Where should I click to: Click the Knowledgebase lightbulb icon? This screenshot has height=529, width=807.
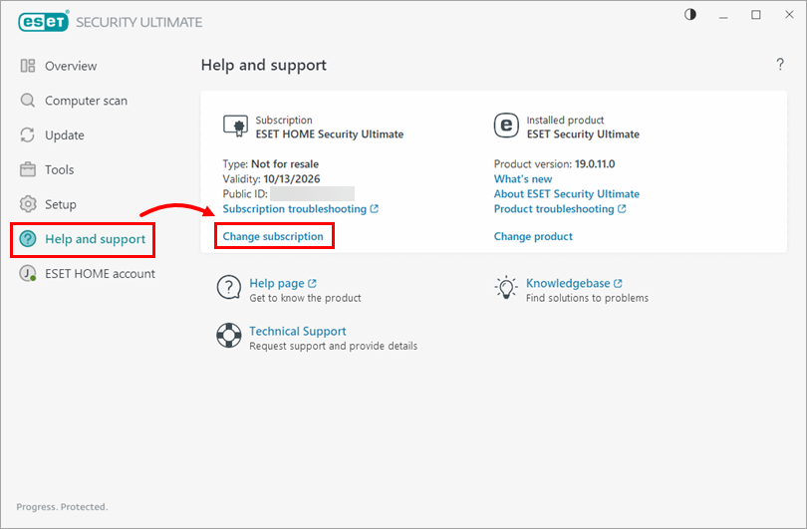click(506, 289)
